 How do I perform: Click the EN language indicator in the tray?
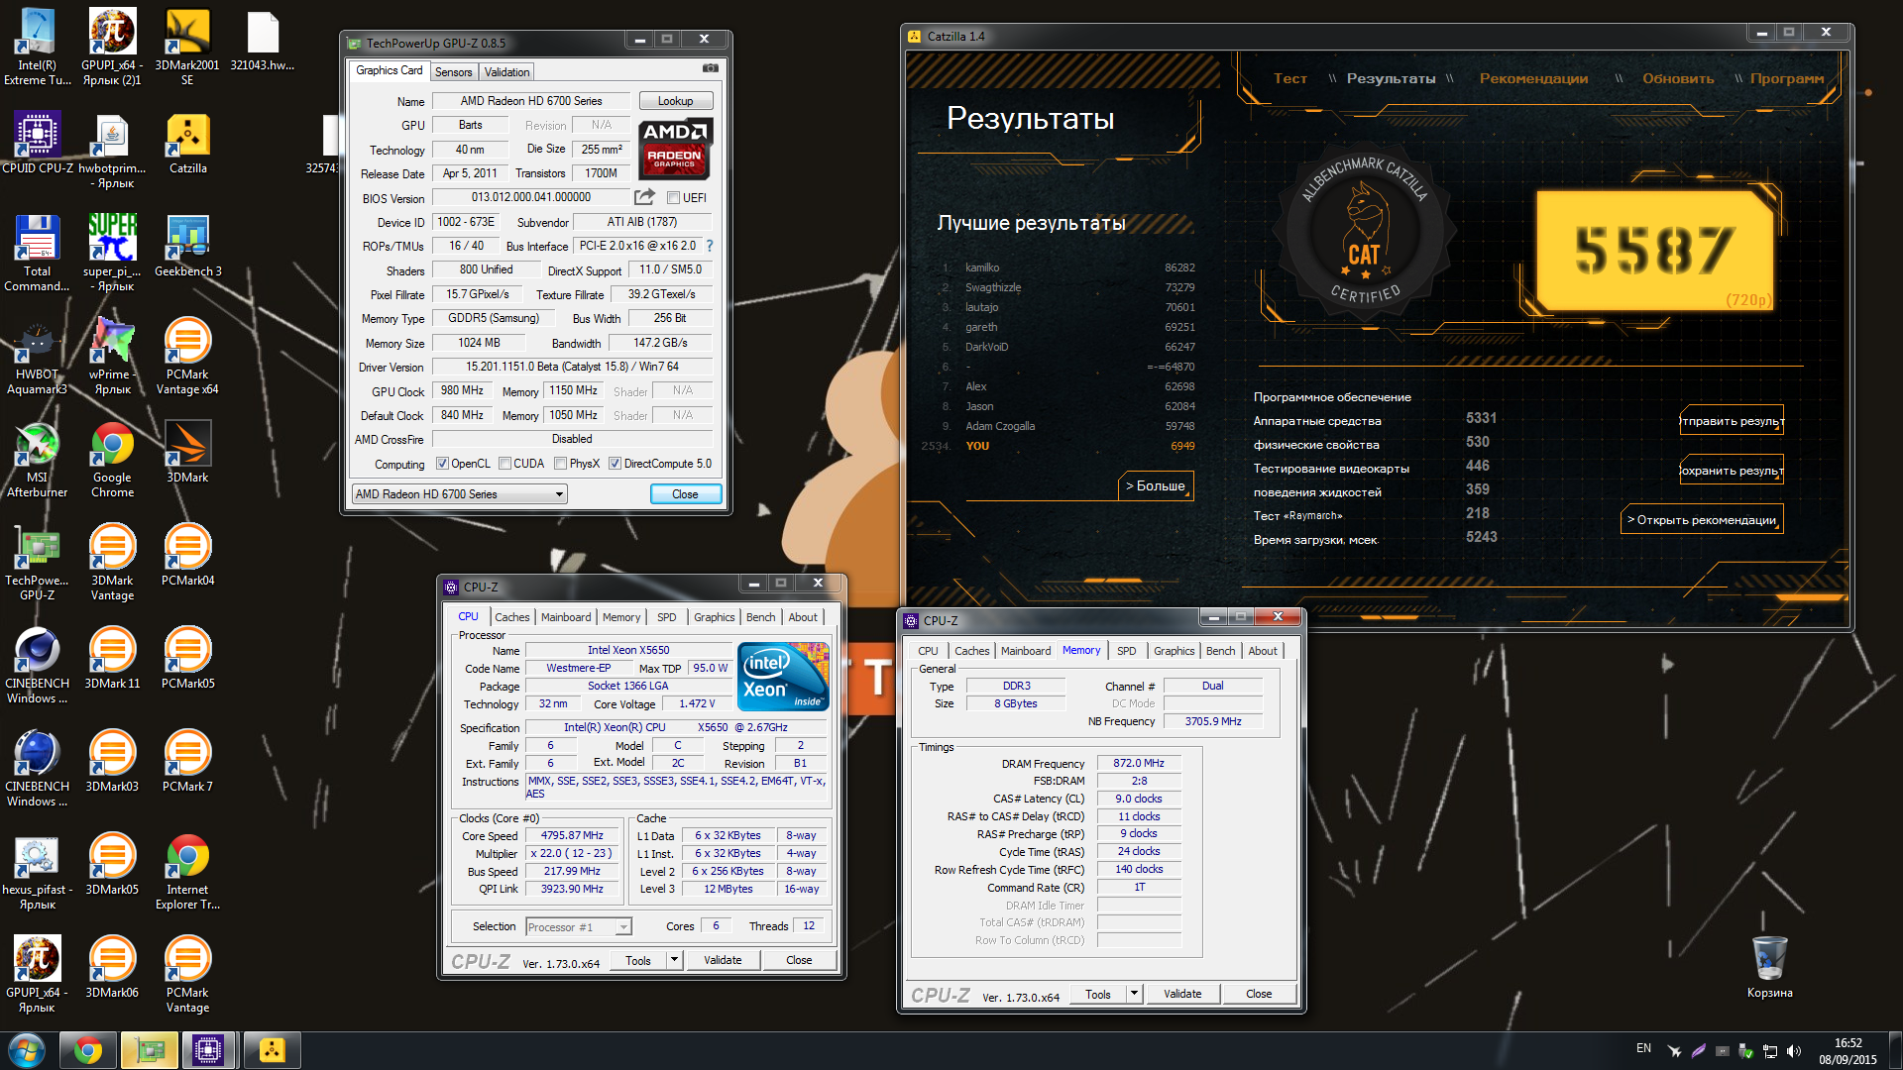tap(1643, 1048)
